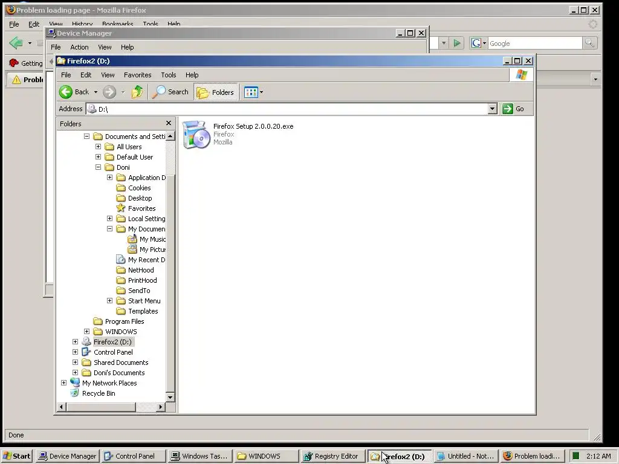619x464 pixels.
Task: Select the Cookies folder icon
Action: pyautogui.click(x=121, y=188)
